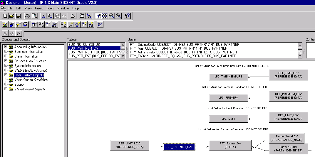Select the PTY_Agent join in Joins list
315x157 pixels.
coord(179,48)
